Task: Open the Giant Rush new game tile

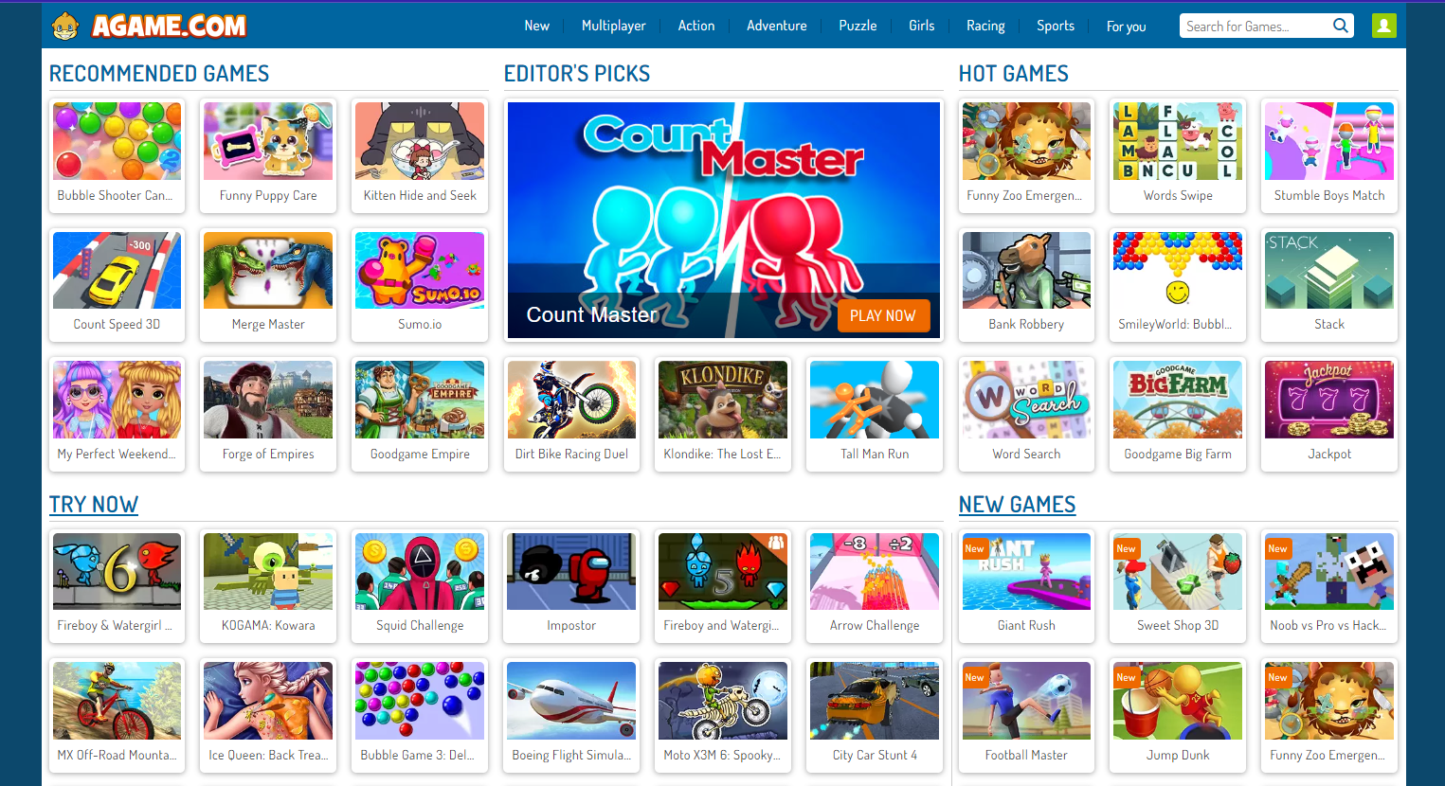Action: click(1026, 586)
